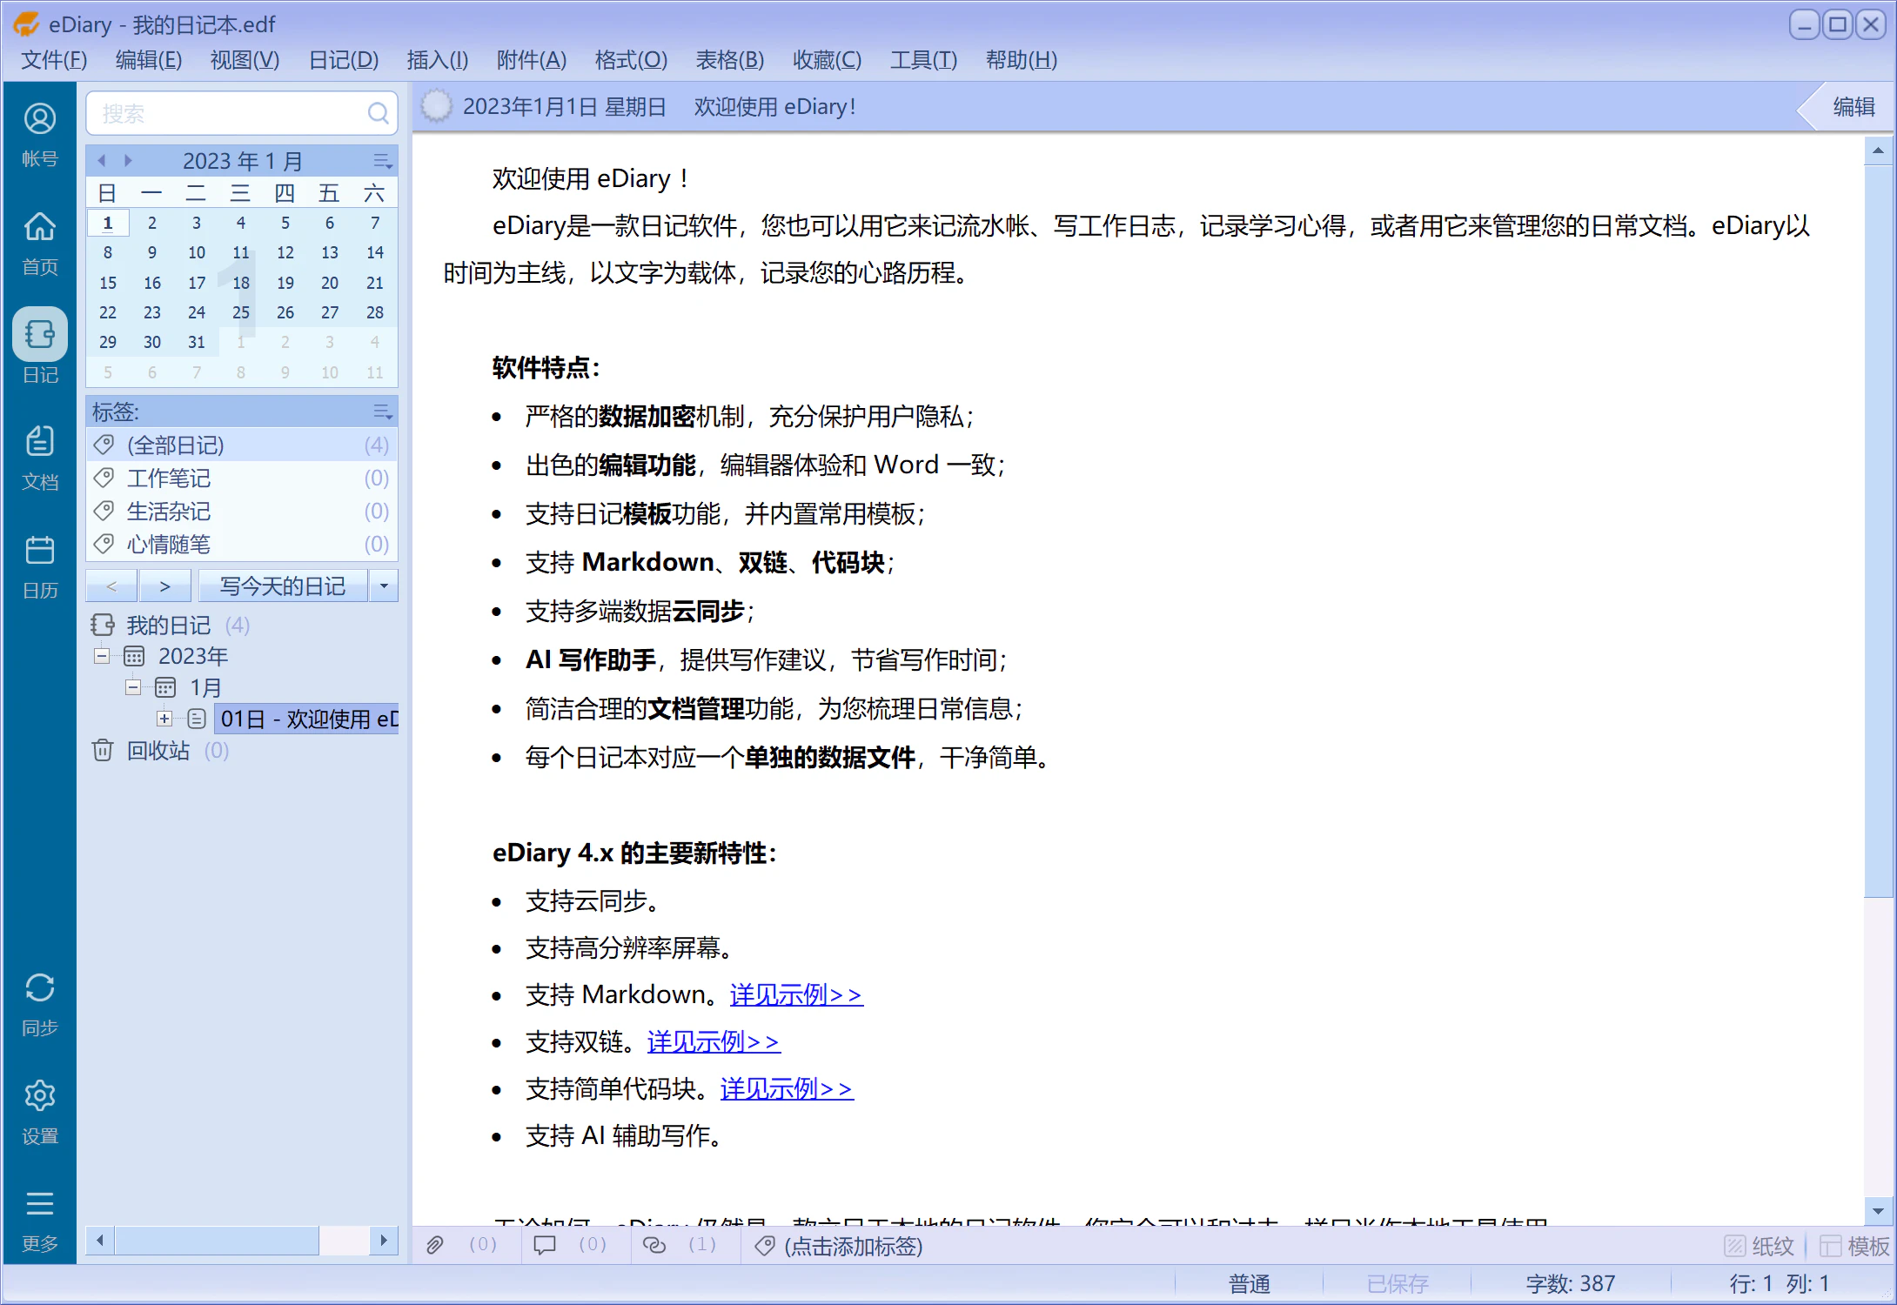Image resolution: width=1897 pixels, height=1305 pixels.
Task: Select January 18 in the calendar
Action: pos(241,282)
